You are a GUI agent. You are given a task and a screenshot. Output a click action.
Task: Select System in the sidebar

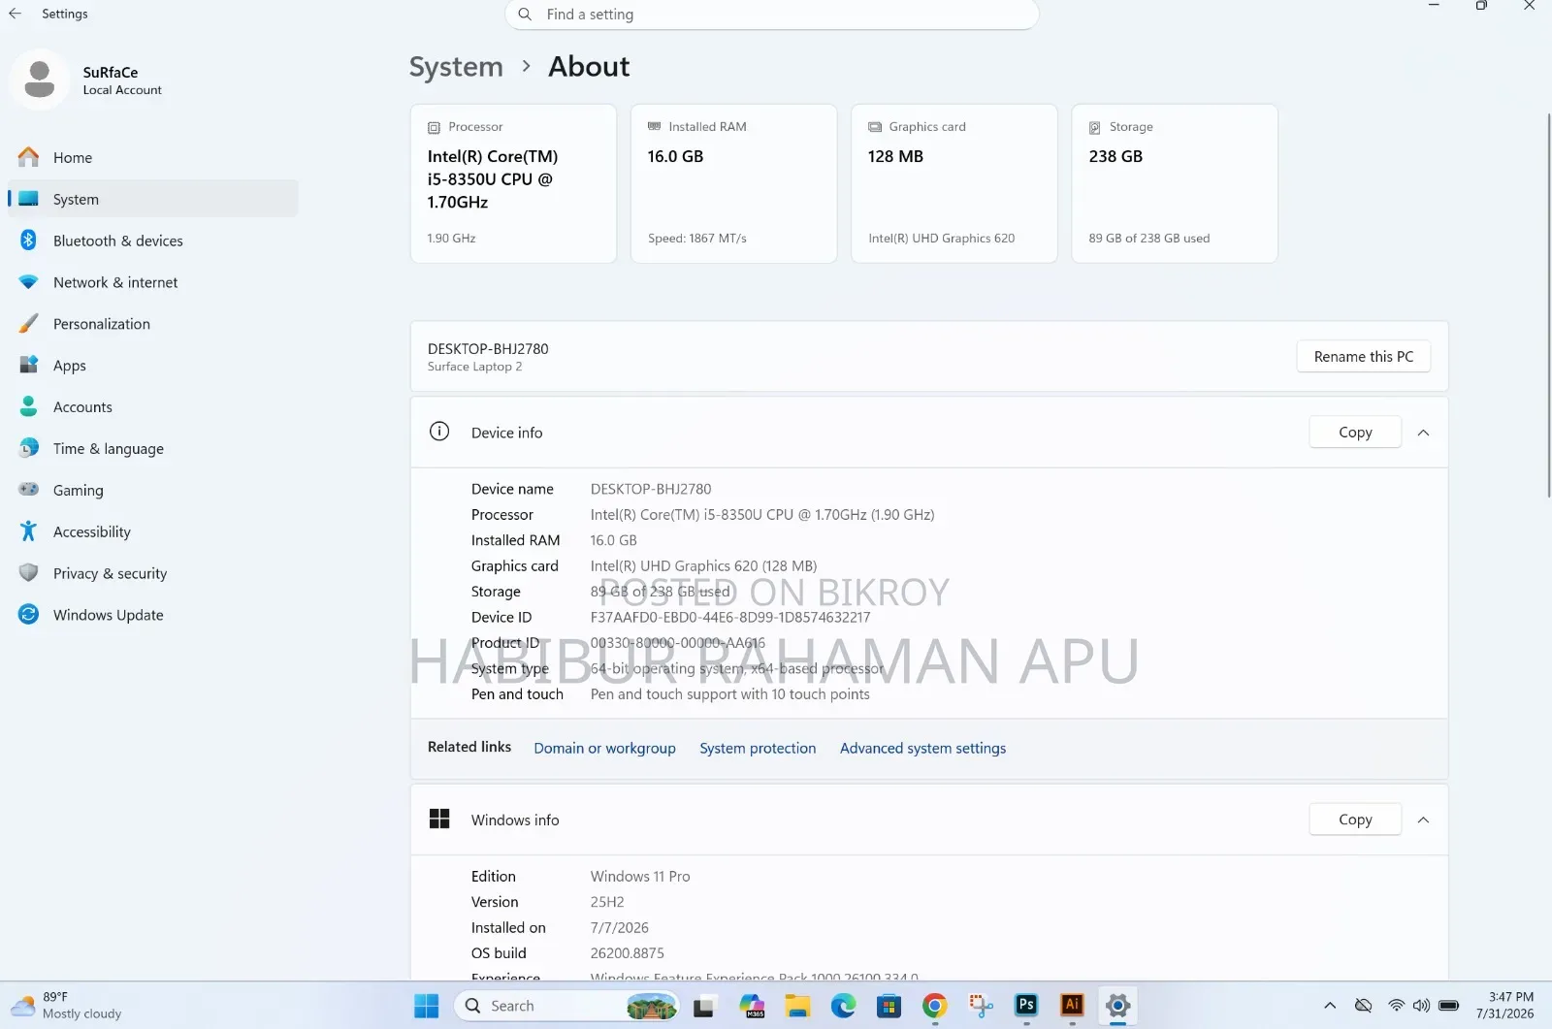(153, 199)
